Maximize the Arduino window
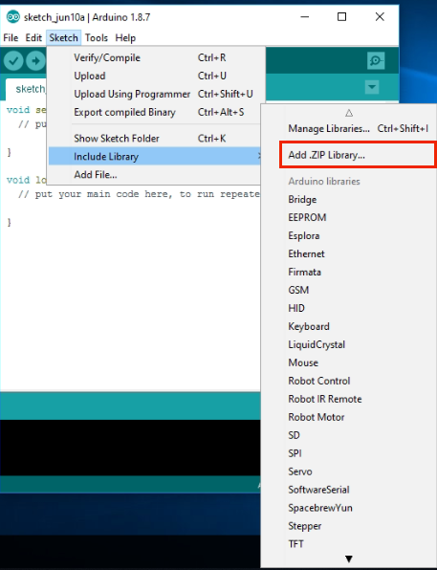Viewport: 437px width, 570px height. (x=341, y=16)
